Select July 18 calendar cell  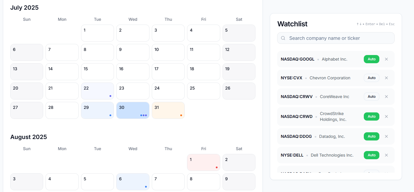[203, 72]
